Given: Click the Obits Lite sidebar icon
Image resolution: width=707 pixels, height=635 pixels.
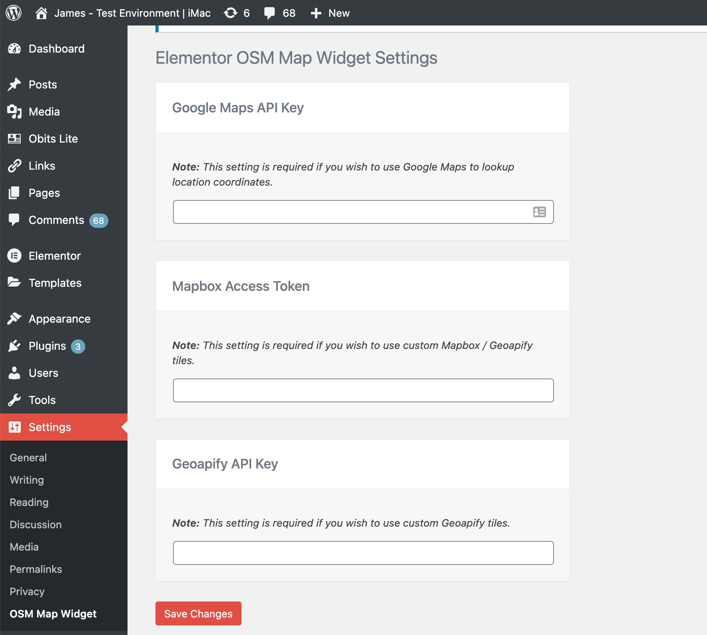Looking at the screenshot, I should 14,139.
